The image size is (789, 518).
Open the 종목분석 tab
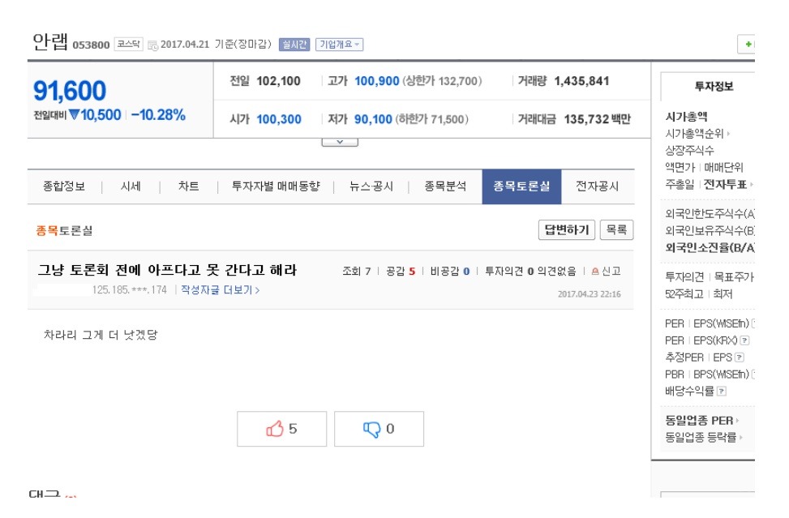point(445,186)
